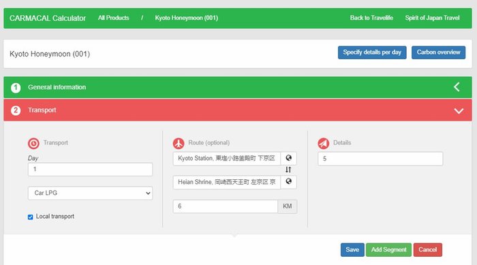Click the Details field showing 5

pos(380,159)
